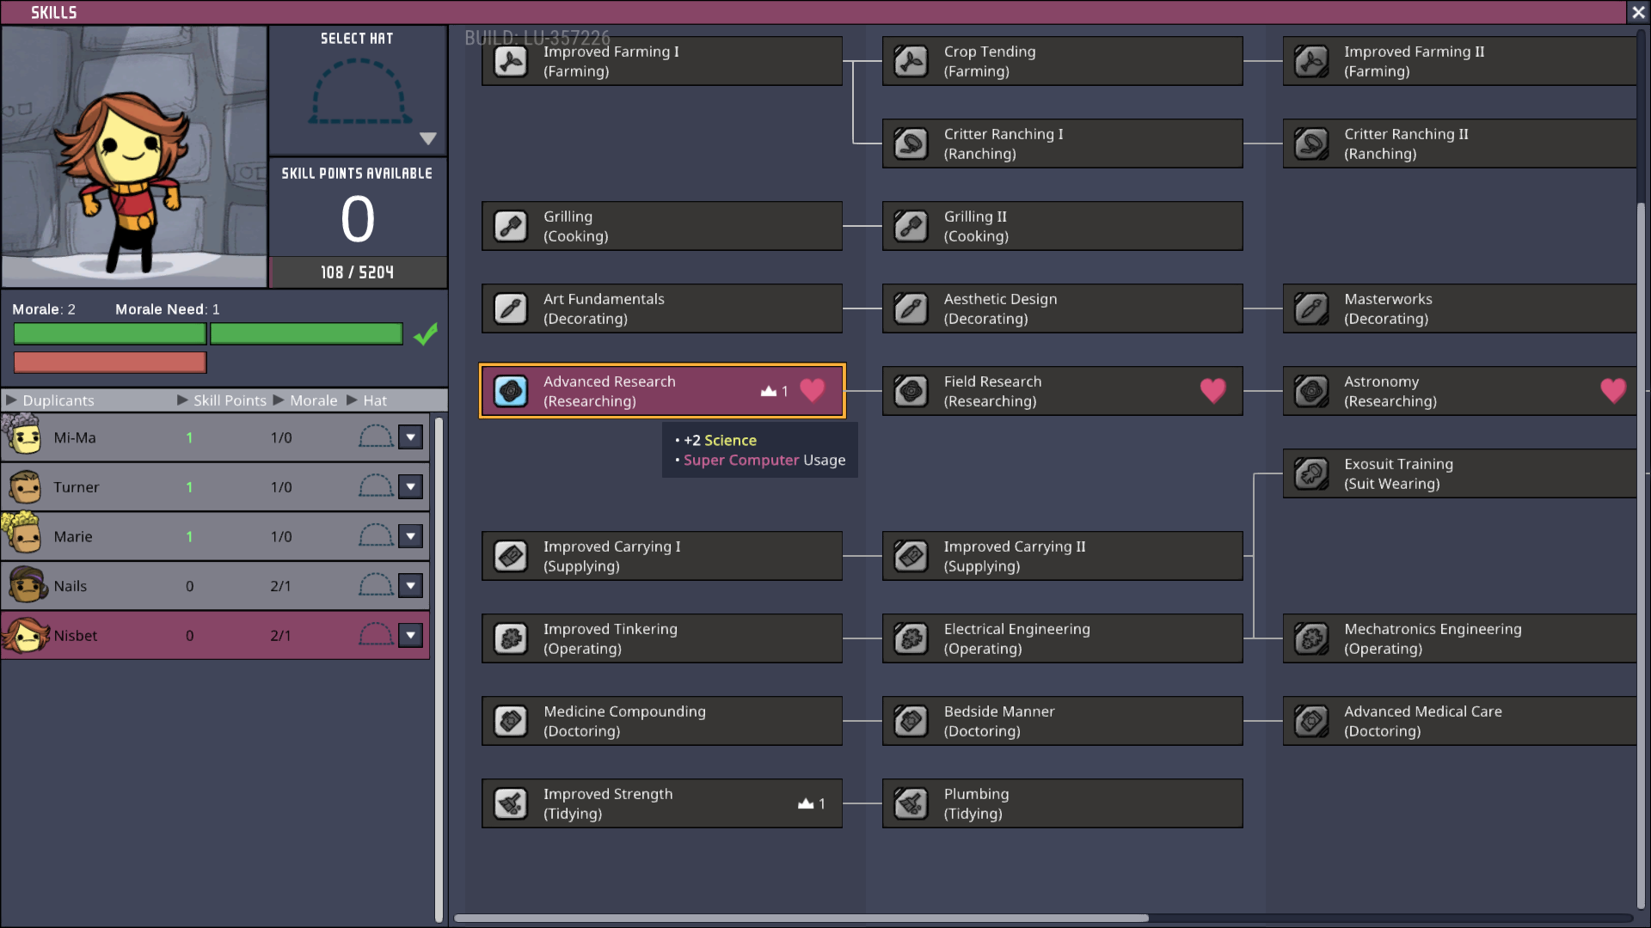Click the Grilling spatula icon
The image size is (1651, 928).
click(x=511, y=226)
